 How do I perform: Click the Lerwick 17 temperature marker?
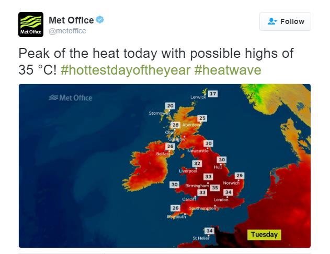[x=212, y=94]
